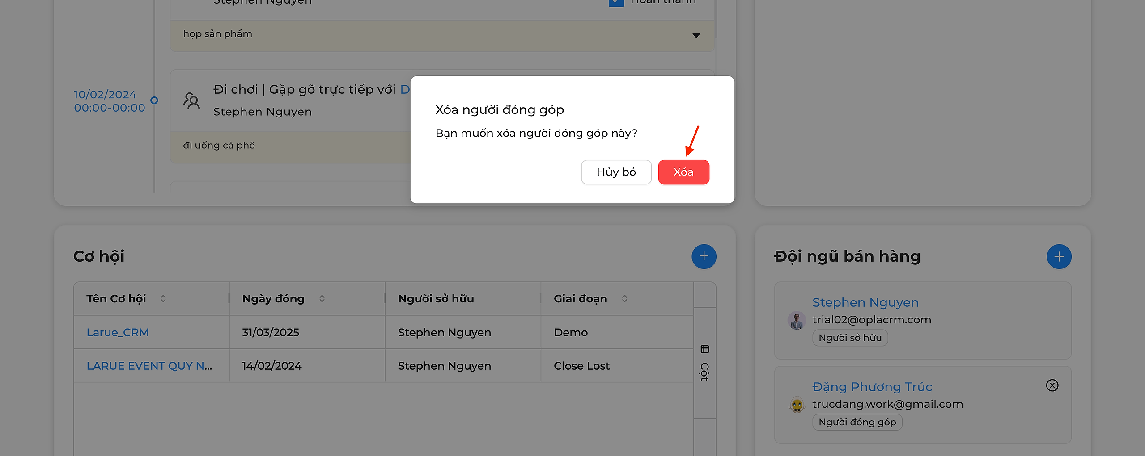Select Stephen Nguyen's avatar thumbnail

click(796, 320)
